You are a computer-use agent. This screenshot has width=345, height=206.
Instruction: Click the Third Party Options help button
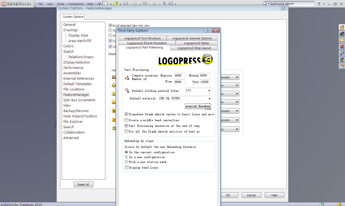pos(208,31)
